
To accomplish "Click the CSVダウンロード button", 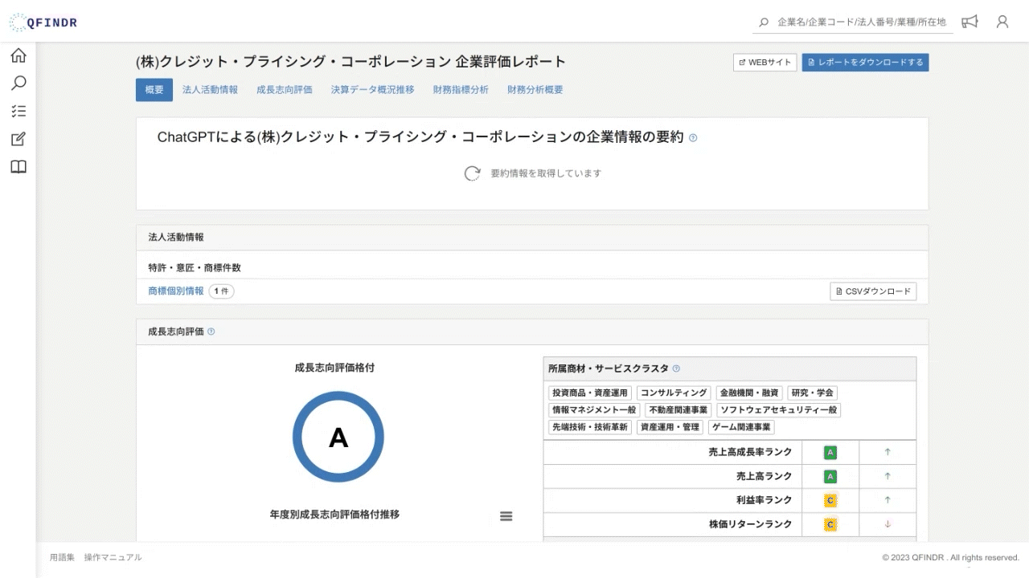I will [873, 291].
